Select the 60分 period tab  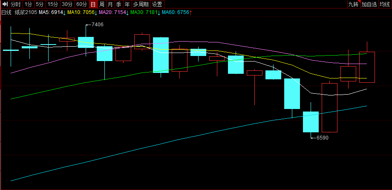point(82,4)
